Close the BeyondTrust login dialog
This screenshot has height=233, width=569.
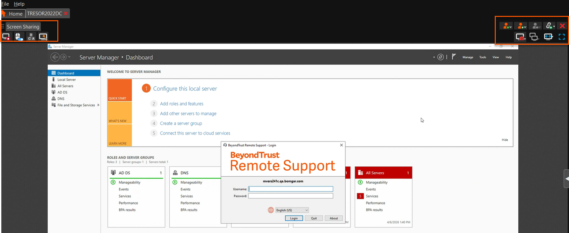[341, 145]
